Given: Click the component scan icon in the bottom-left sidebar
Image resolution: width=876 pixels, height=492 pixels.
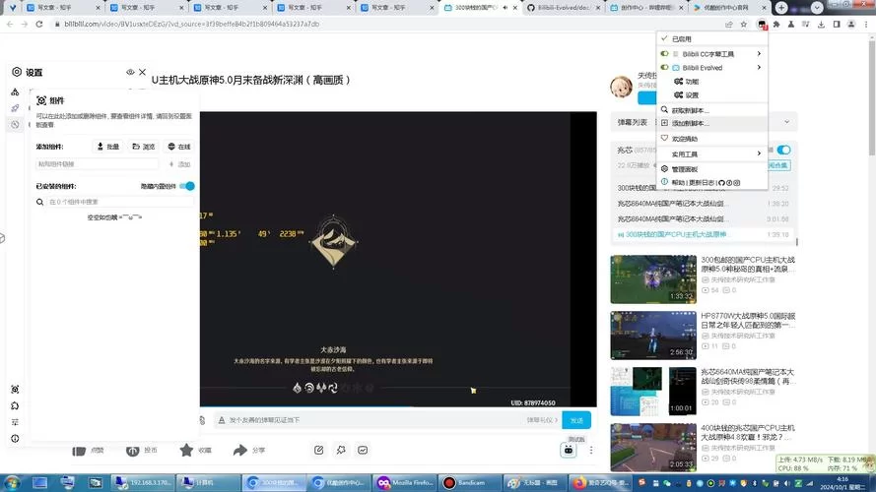Looking at the screenshot, I should pos(15,390).
